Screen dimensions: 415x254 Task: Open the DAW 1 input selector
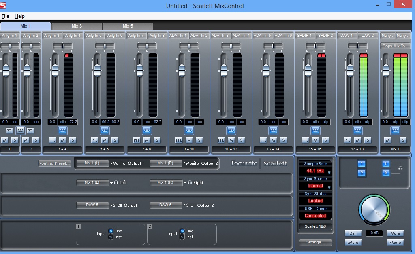coord(347,35)
